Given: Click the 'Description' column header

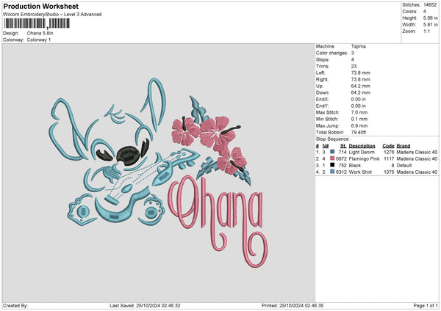Looking at the screenshot, I should [363, 145].
